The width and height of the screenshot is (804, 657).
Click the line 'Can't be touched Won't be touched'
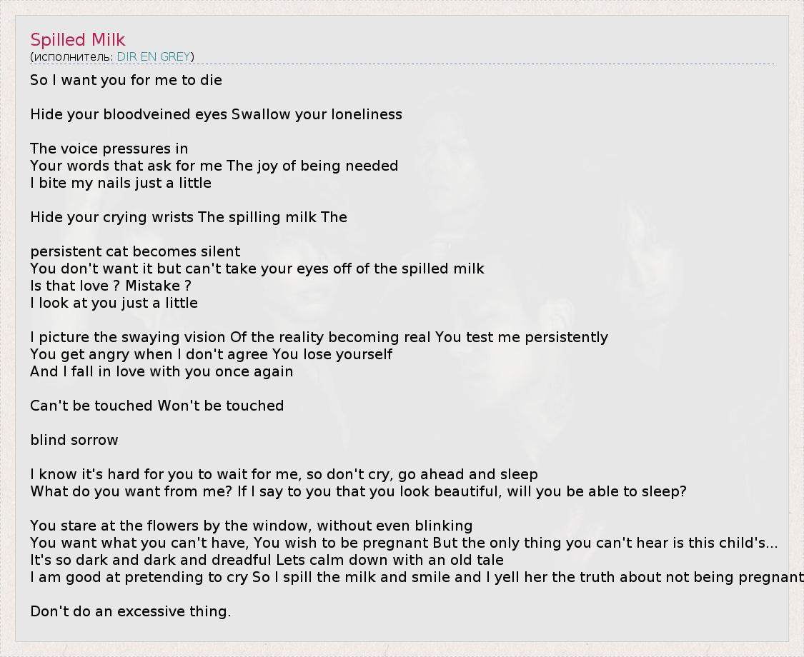[x=157, y=406]
